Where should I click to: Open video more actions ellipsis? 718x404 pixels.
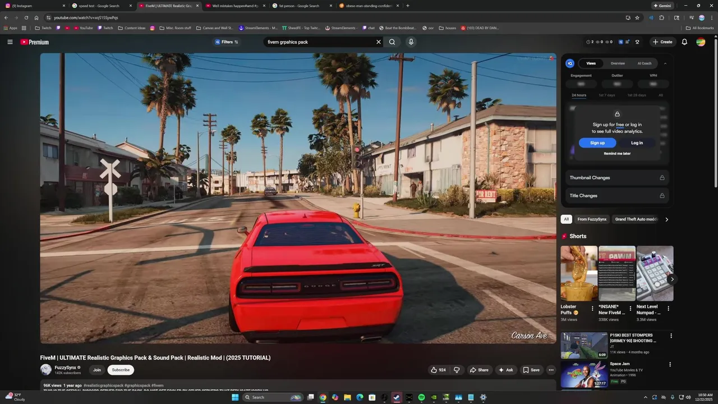tap(551, 370)
